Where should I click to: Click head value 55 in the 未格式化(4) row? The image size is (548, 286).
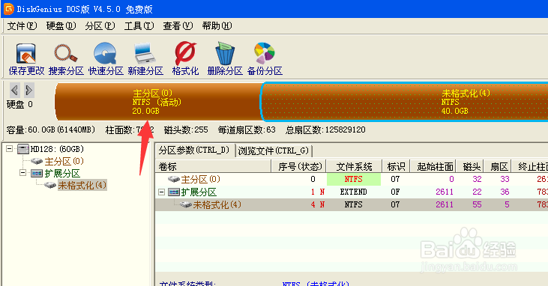pyautogui.click(x=477, y=204)
